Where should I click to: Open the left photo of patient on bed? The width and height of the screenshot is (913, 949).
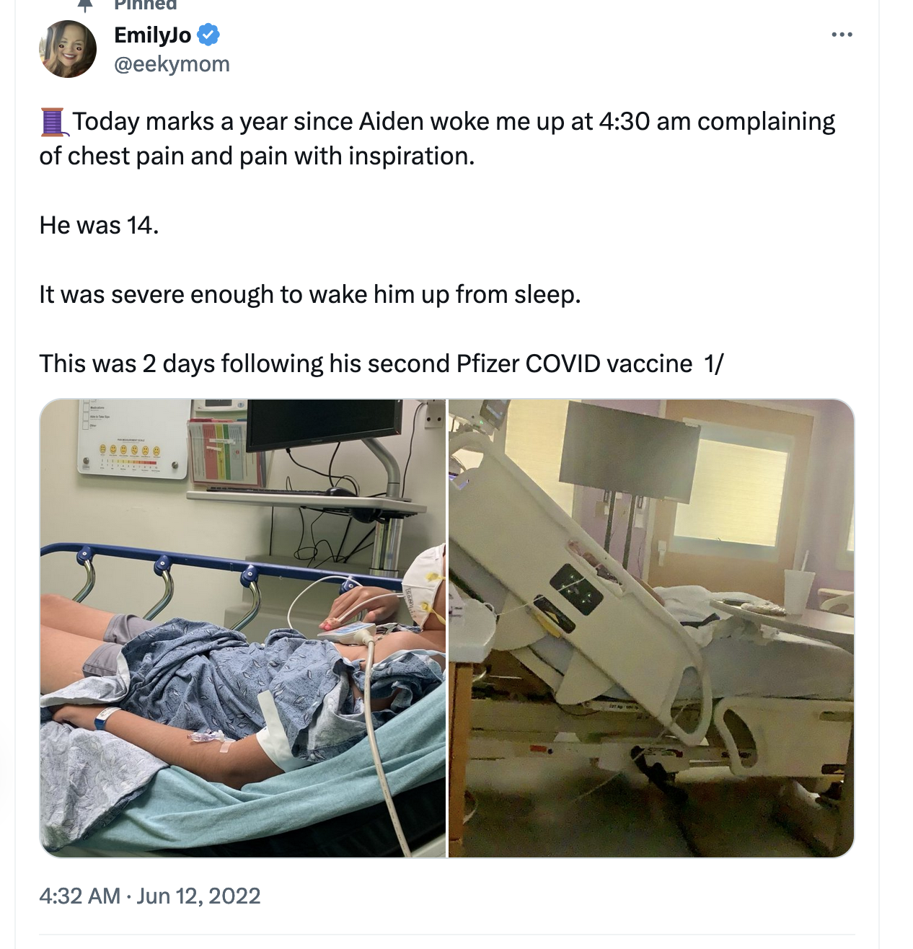click(242, 627)
